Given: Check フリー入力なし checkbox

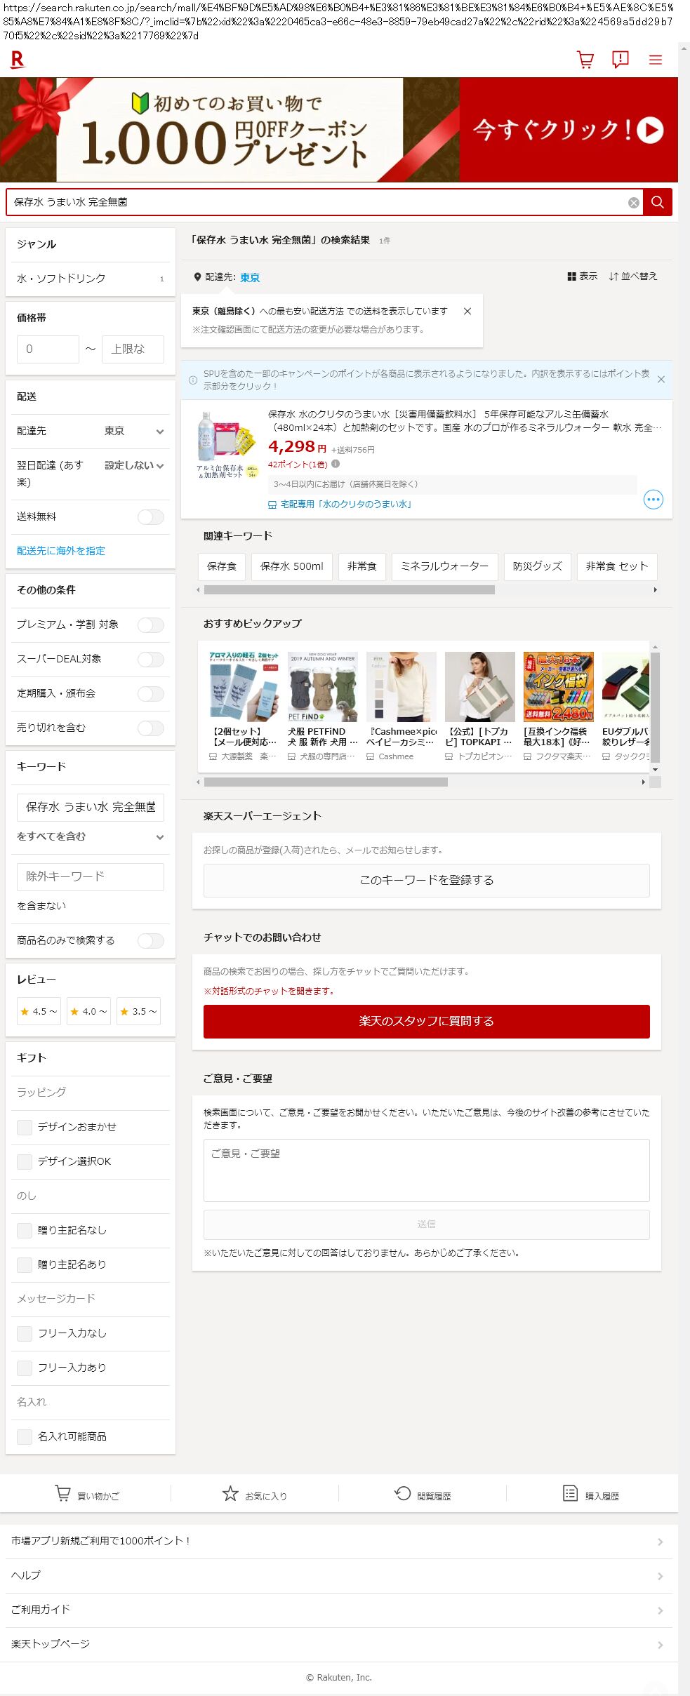Looking at the screenshot, I should tap(25, 1334).
